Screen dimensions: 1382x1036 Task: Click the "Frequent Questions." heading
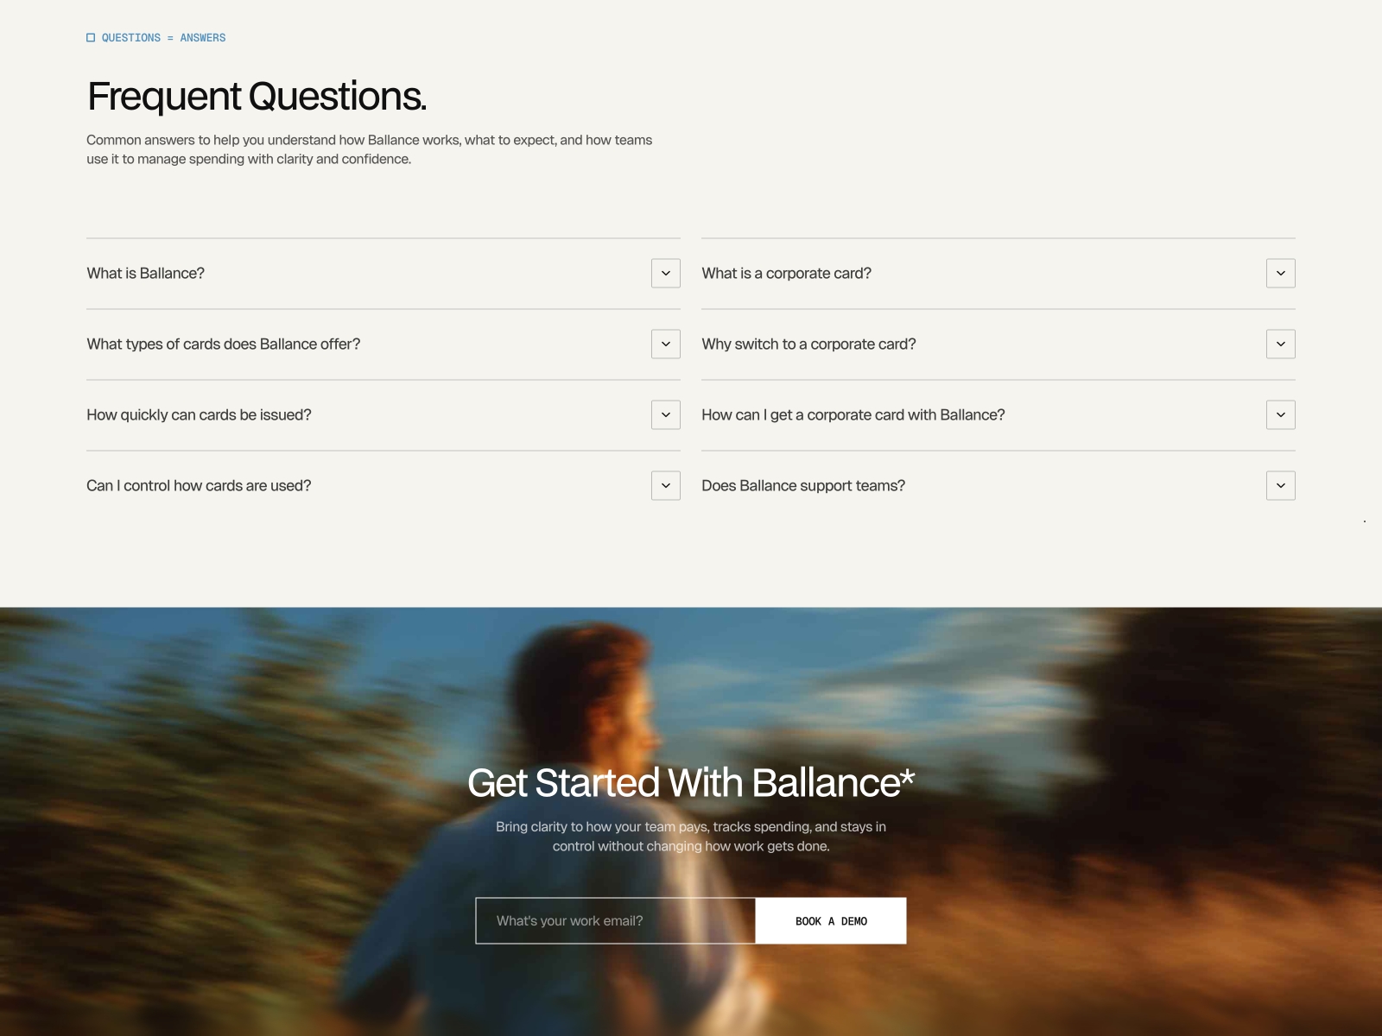click(x=257, y=96)
